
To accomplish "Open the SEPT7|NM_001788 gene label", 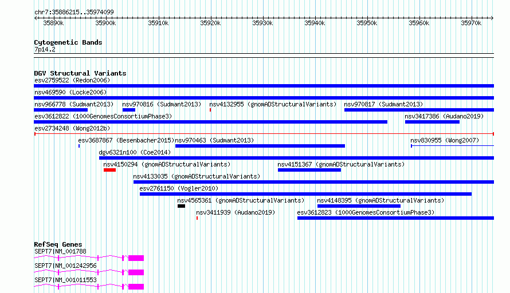I will pyautogui.click(x=61, y=251).
